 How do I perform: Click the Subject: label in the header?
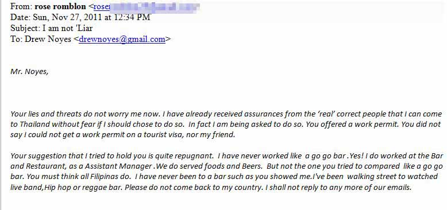(x=25, y=28)
